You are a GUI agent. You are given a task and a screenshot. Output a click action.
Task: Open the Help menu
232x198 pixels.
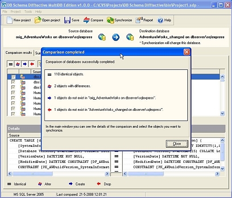[38, 12]
